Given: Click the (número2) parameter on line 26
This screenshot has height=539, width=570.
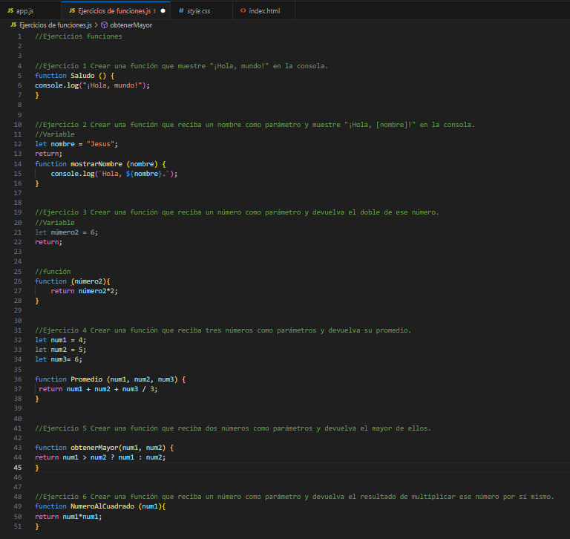Looking at the screenshot, I should pos(89,281).
